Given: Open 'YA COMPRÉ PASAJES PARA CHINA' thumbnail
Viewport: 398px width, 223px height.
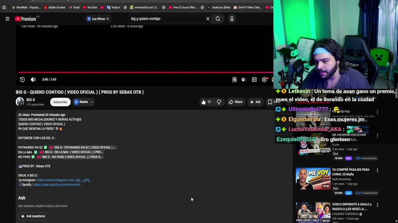Looking at the screenshot, I should tap(313, 179).
